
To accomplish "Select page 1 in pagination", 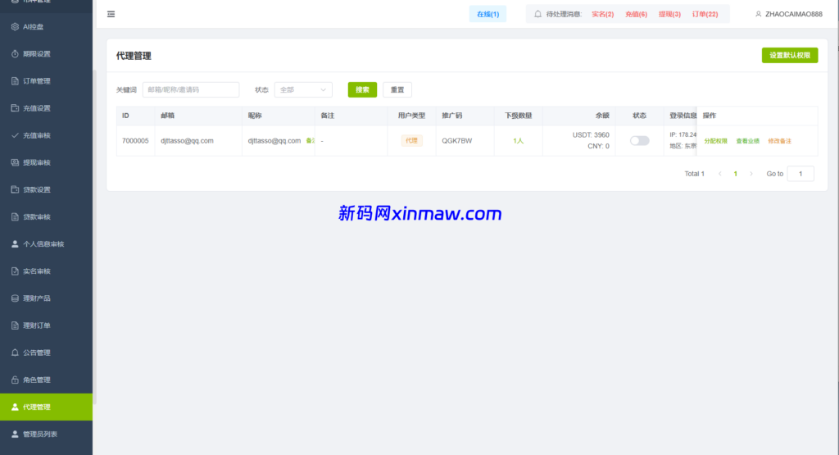I will click(736, 174).
